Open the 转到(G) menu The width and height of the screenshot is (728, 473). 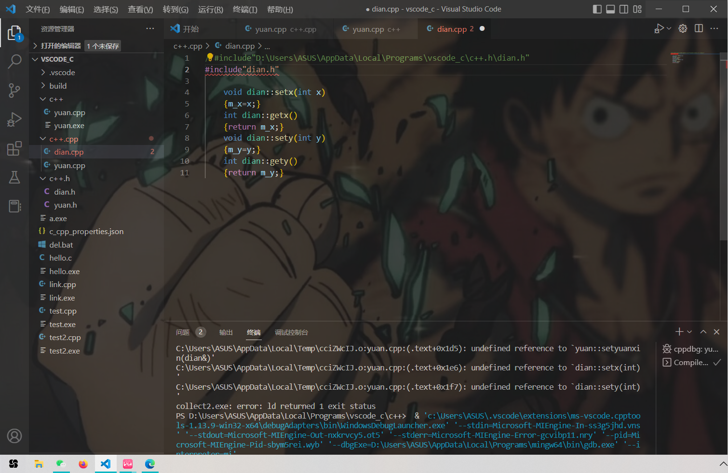175,9
